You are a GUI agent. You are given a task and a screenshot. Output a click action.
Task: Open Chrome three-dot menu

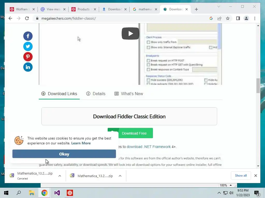tap(255, 18)
